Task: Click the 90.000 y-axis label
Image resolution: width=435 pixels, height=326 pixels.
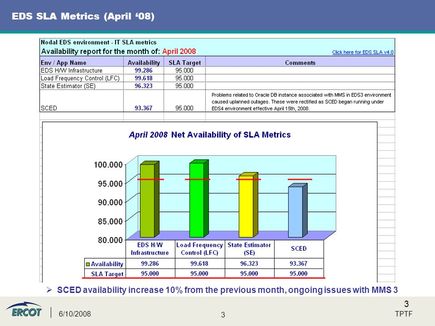Action: click(110, 202)
